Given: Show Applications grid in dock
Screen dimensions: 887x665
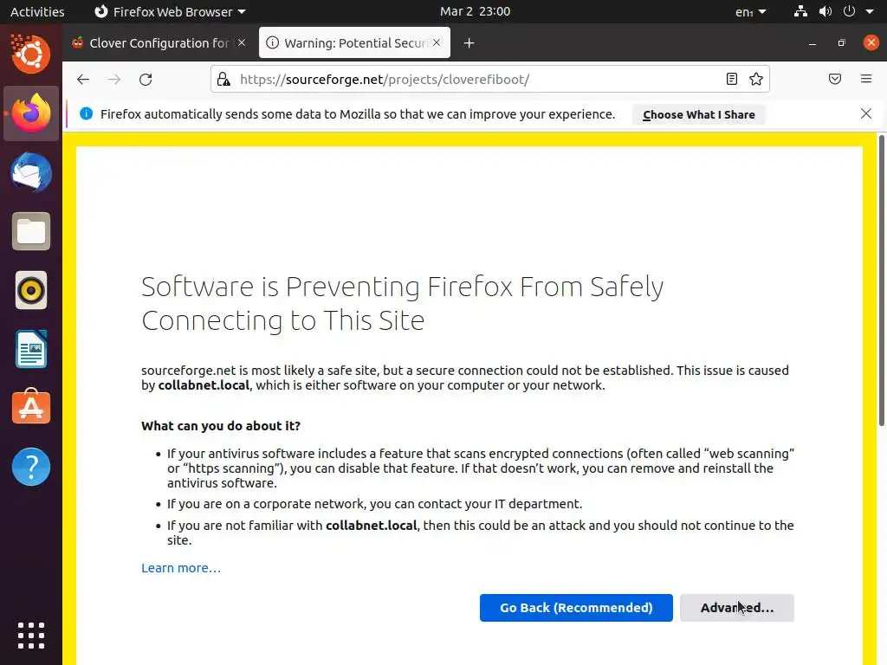Looking at the screenshot, I should coord(31,636).
